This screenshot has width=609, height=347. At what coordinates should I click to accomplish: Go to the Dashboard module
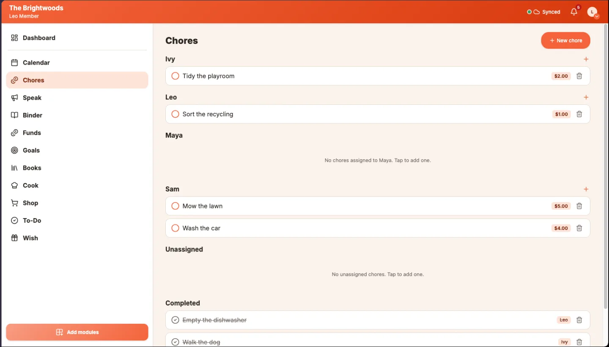click(x=77, y=38)
